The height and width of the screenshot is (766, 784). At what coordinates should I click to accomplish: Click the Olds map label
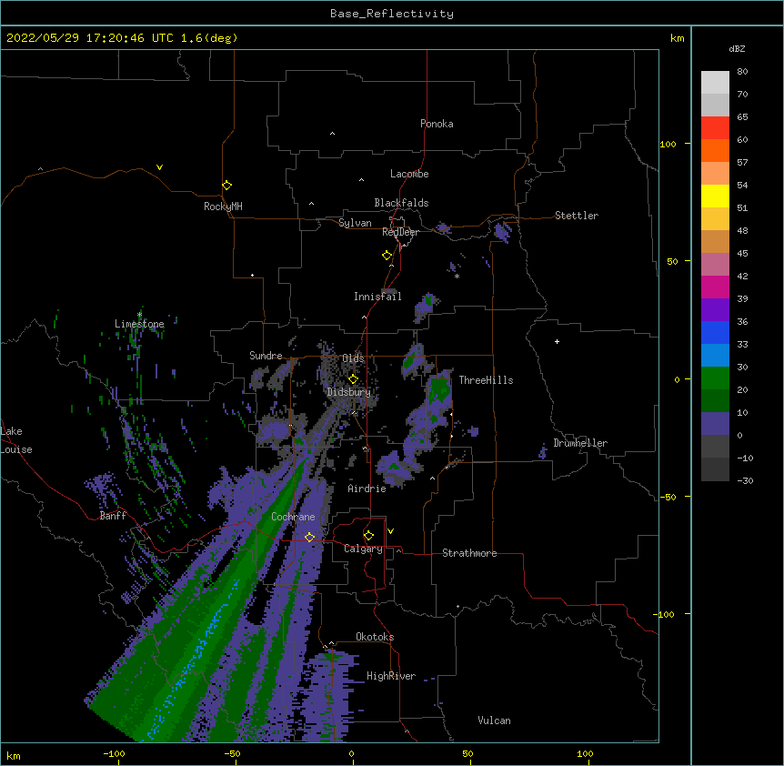coord(353,358)
